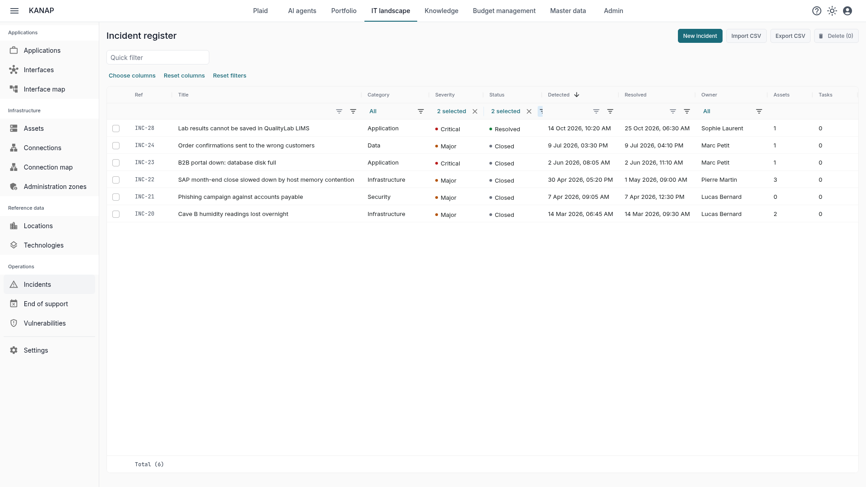Open Settings in the sidebar
Image resolution: width=866 pixels, height=487 pixels.
point(49,350)
